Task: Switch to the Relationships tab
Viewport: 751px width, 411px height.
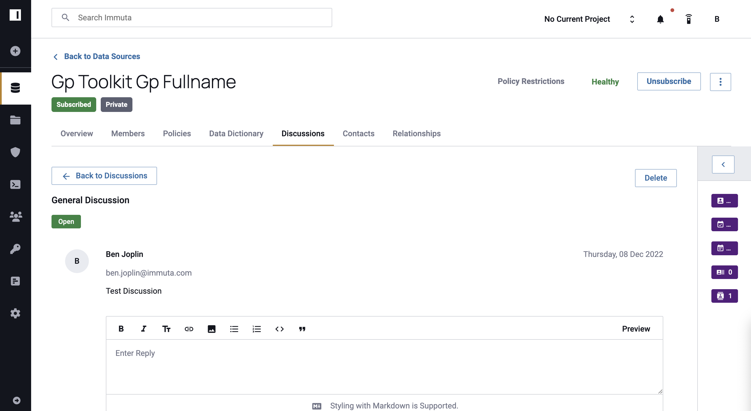Action: click(x=417, y=133)
